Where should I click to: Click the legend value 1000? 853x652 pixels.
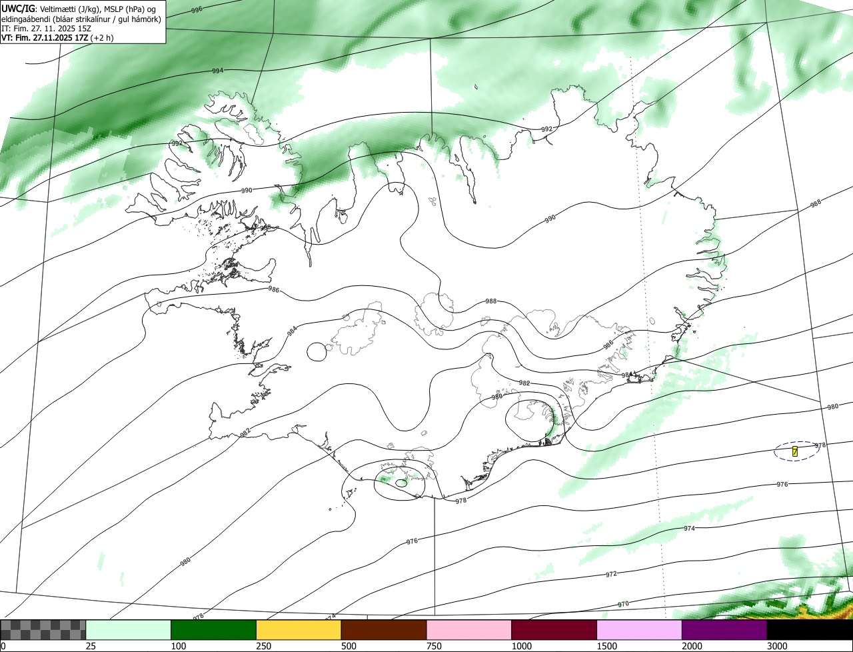point(522,646)
